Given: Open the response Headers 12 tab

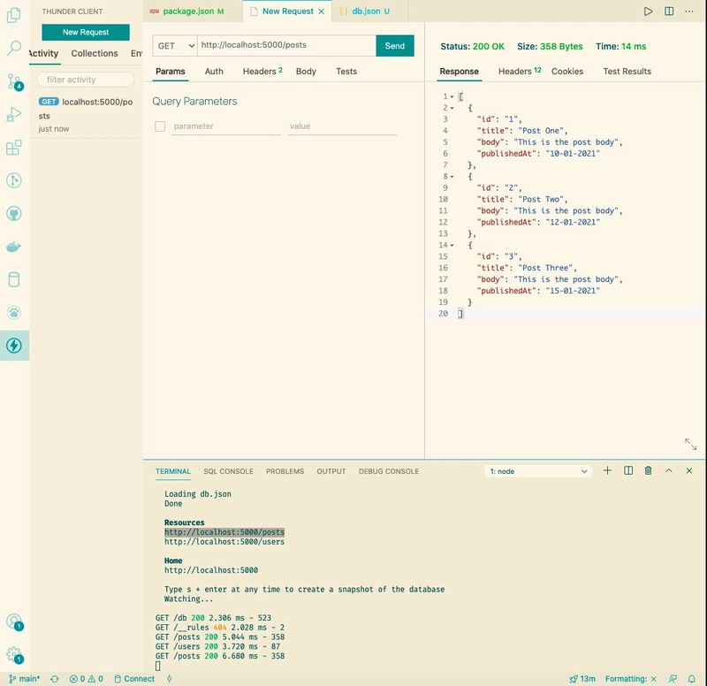Looking at the screenshot, I should (x=520, y=72).
